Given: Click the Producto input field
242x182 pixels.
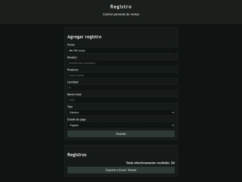Looking at the screenshot, I should click(122, 75).
